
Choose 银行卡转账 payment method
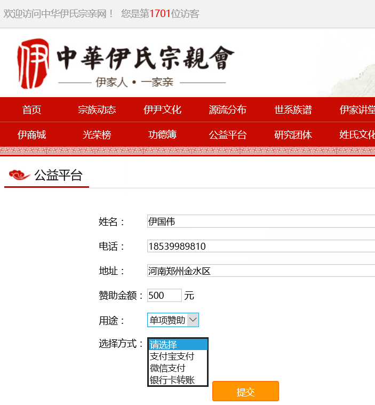[x=178, y=380]
